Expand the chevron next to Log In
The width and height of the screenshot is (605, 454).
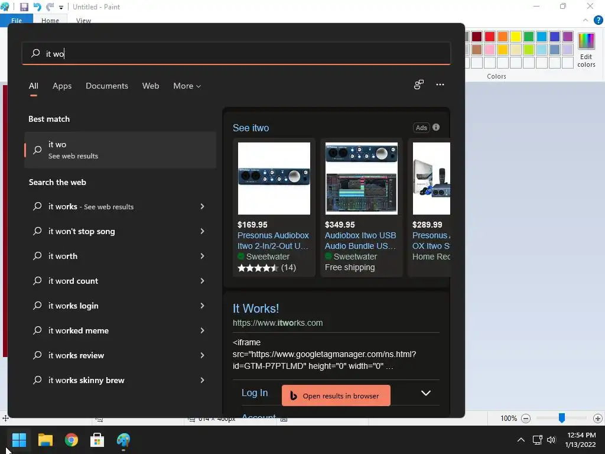(425, 393)
